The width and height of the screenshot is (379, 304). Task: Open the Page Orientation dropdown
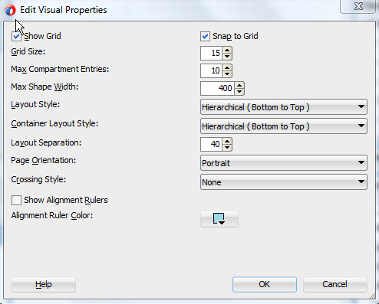(x=284, y=163)
